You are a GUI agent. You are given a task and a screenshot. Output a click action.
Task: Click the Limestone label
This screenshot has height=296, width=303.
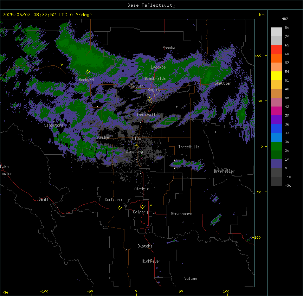pyautogui.click(x=54, y=125)
